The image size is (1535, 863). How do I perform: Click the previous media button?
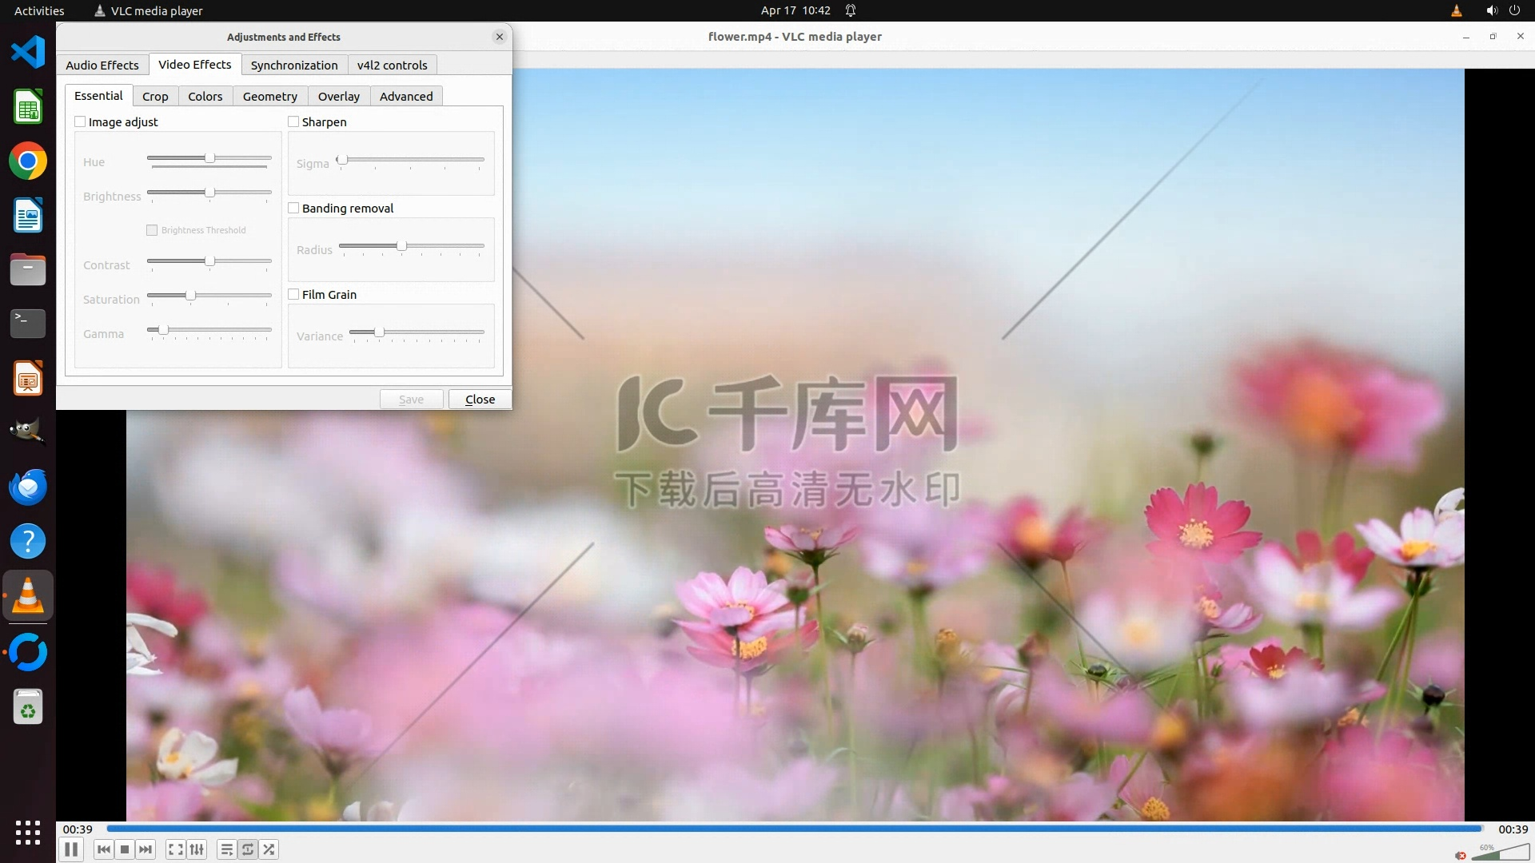pos(103,849)
